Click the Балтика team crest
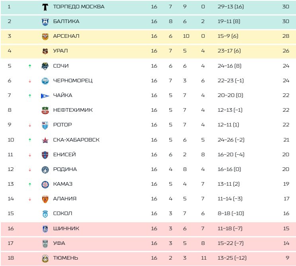 pyautogui.click(x=45, y=21)
